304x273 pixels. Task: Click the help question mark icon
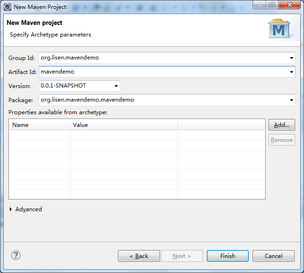point(16,255)
